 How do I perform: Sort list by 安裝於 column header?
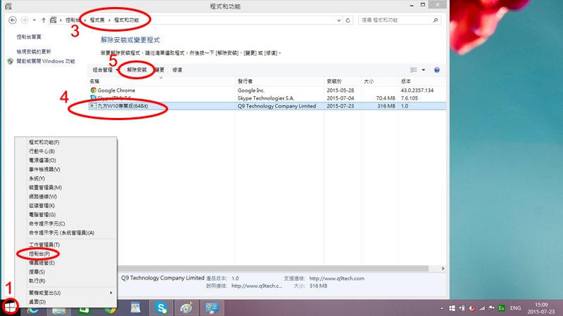click(x=334, y=81)
